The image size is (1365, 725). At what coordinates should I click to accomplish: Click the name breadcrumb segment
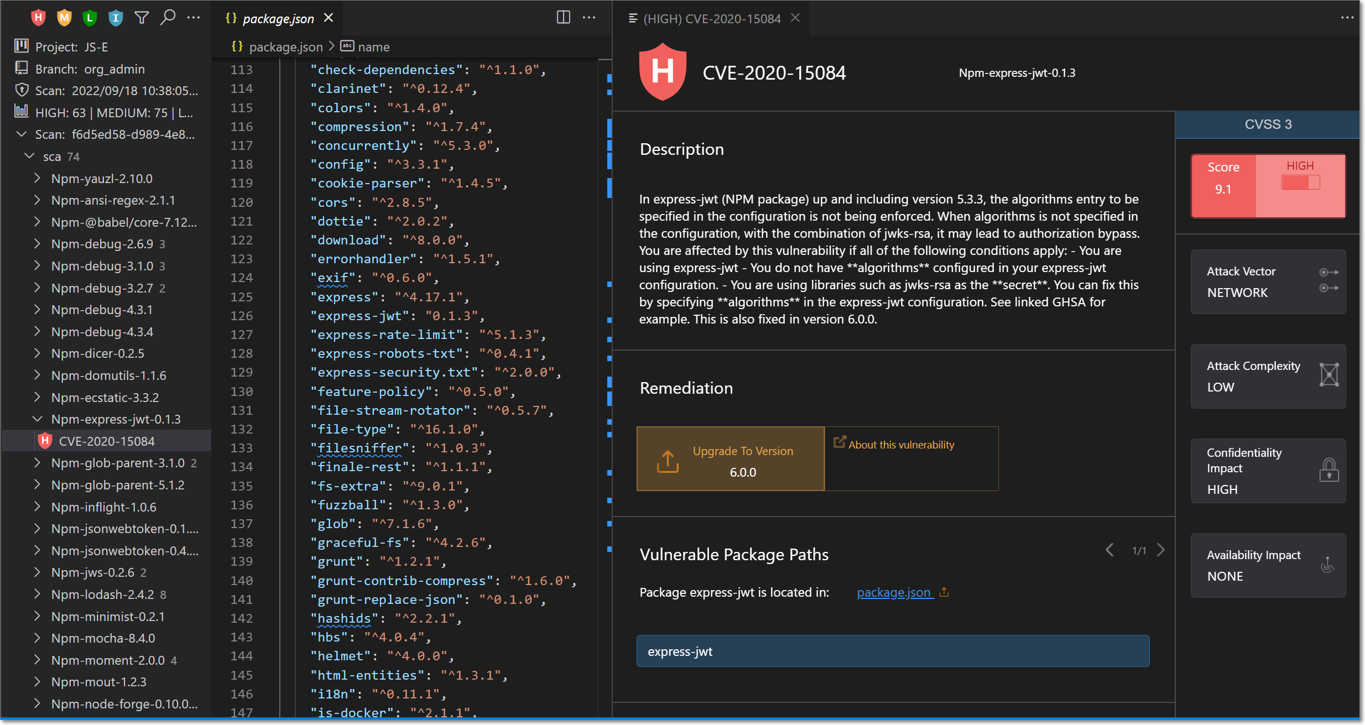[x=374, y=47]
